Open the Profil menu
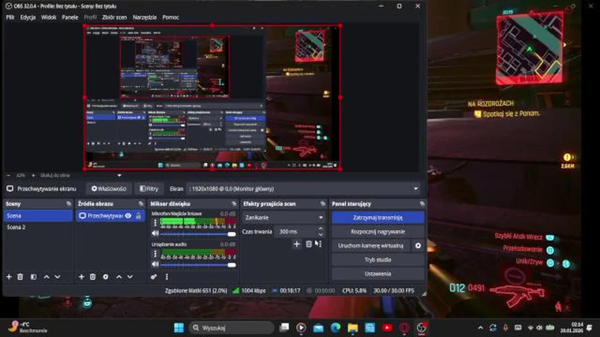 pos(90,17)
